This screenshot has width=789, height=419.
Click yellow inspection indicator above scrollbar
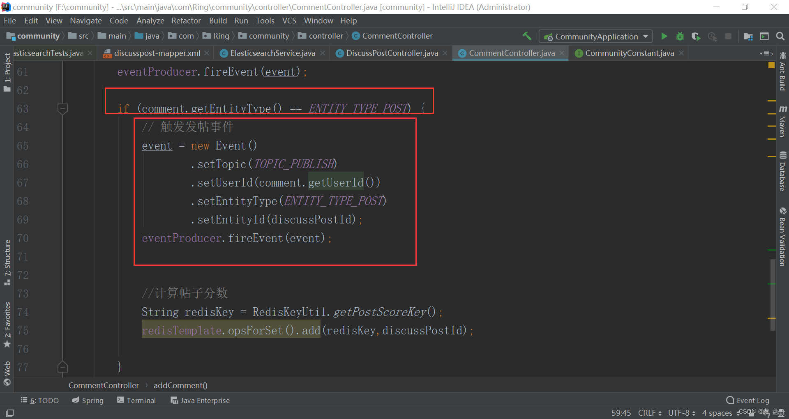coord(771,65)
